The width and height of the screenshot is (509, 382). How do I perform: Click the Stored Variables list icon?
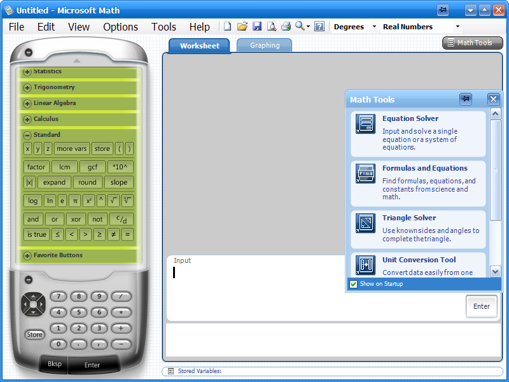tap(171, 371)
